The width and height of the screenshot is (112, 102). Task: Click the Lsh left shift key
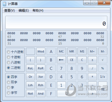click(30, 85)
